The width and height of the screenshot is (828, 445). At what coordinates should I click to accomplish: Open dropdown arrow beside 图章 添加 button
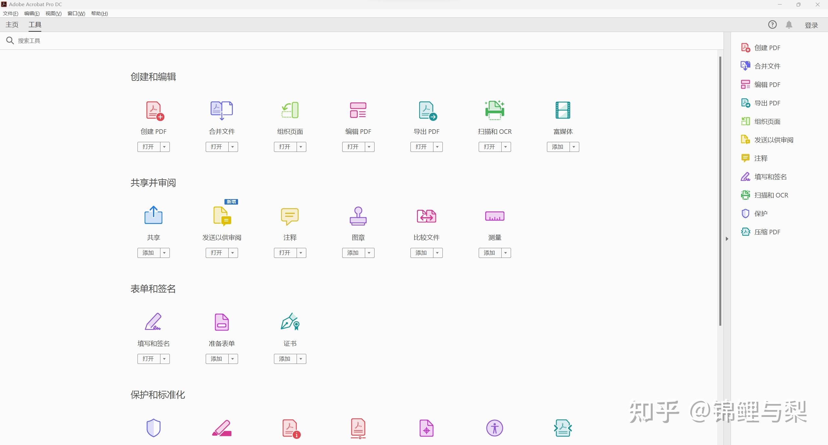pos(369,253)
